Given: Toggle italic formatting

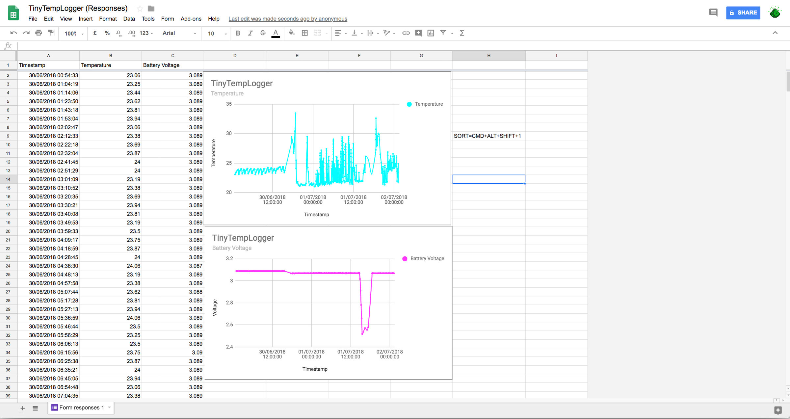Looking at the screenshot, I should click(x=250, y=33).
